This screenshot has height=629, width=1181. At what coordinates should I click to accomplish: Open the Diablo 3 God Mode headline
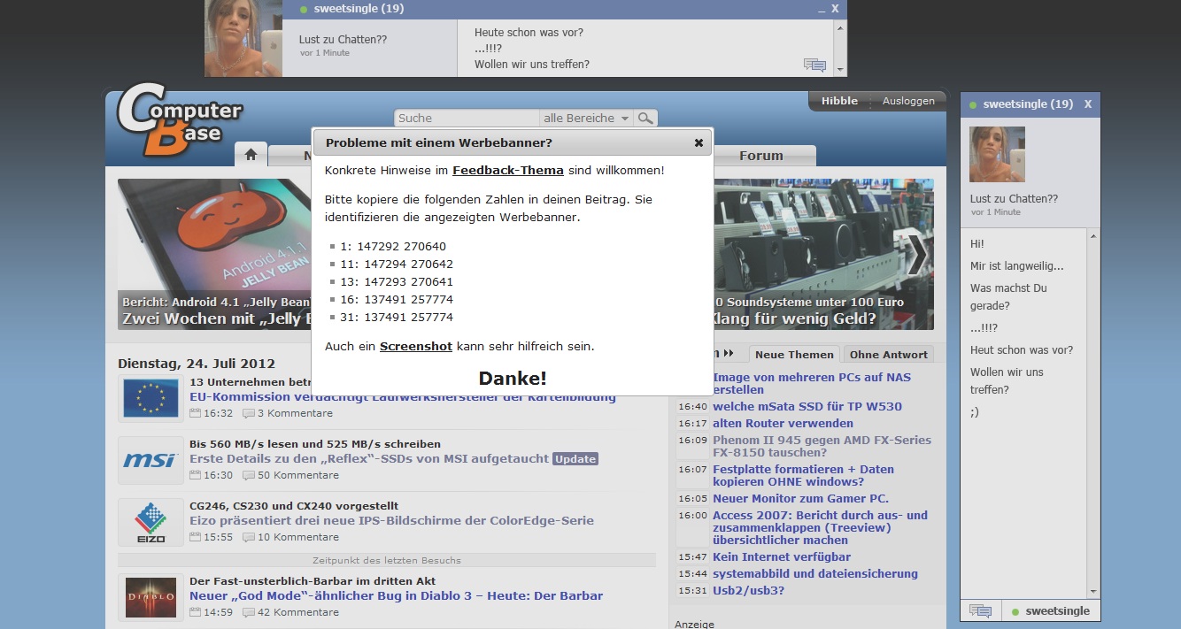coord(396,595)
